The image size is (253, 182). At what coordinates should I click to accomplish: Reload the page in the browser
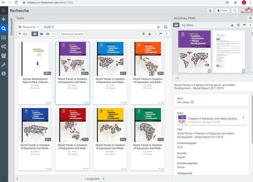[x=16, y=3]
